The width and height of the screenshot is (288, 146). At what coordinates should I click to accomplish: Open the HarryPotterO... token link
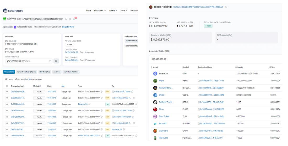point(166,88)
